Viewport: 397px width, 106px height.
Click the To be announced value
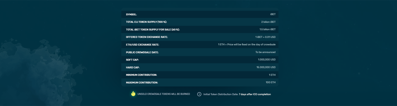(x=265, y=52)
